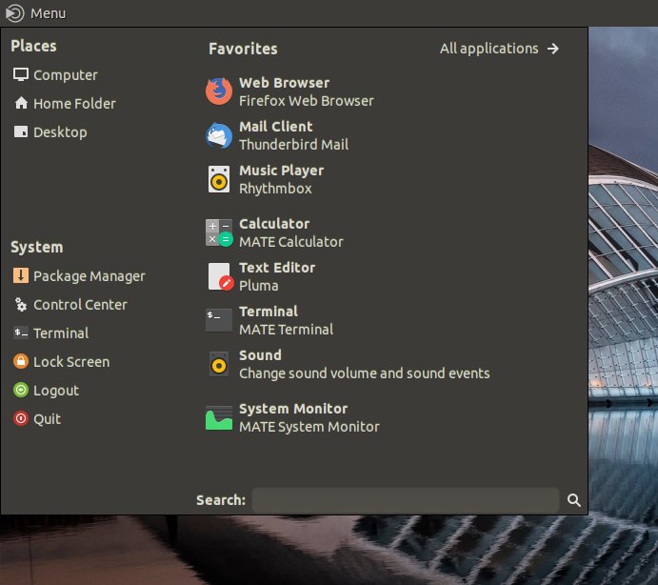658x585 pixels.
Task: Click the Thunderbird Mail Client icon
Action: 219,135
